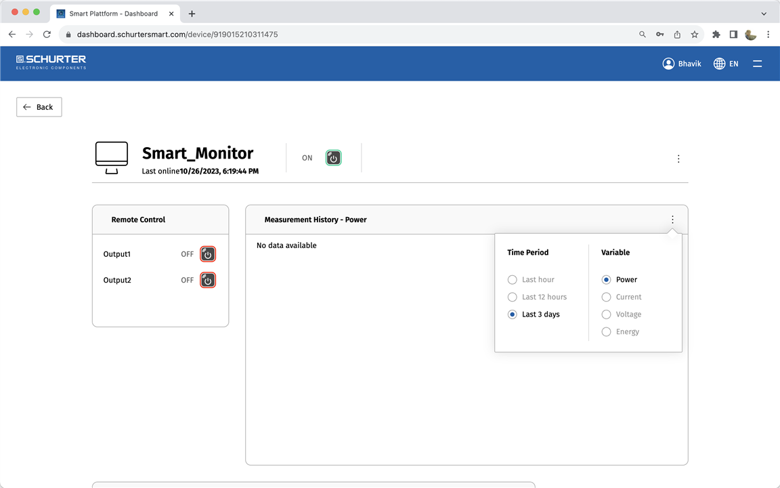This screenshot has height=488, width=780.
Task: Change language via EN globe selector
Action: tap(726, 64)
